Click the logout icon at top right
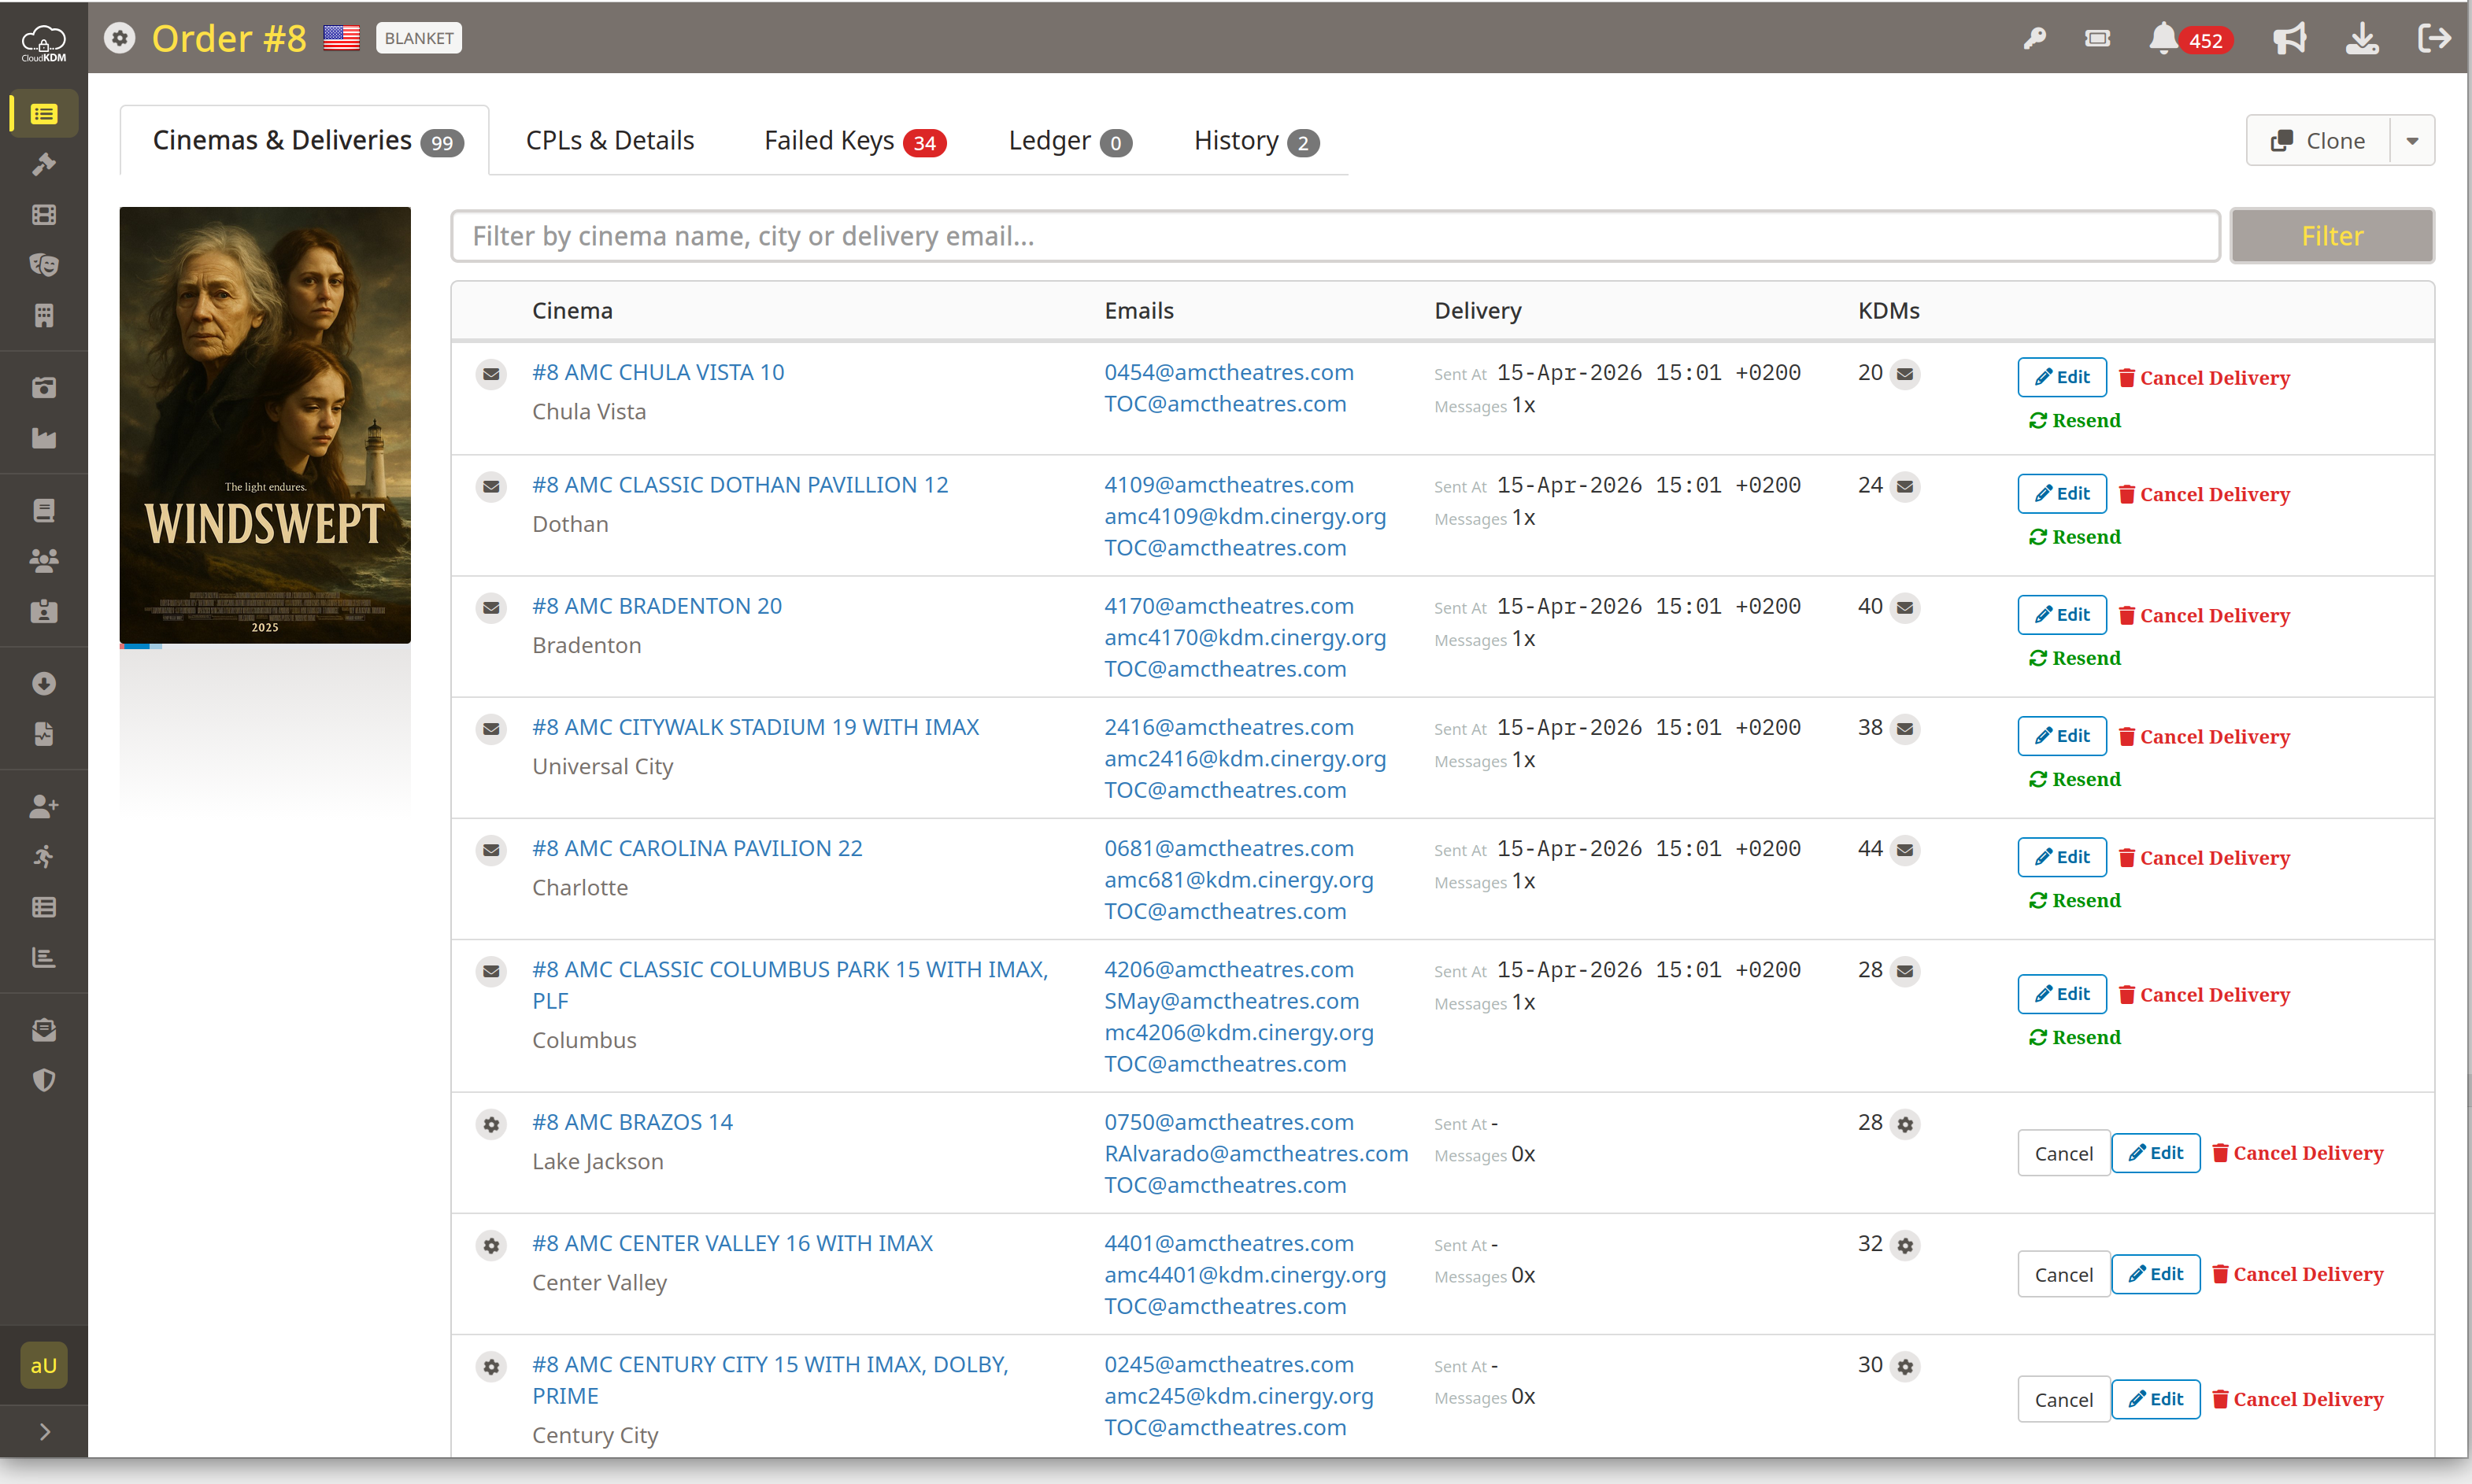Screen dimensions: 2472x1484 click(x=2434, y=39)
